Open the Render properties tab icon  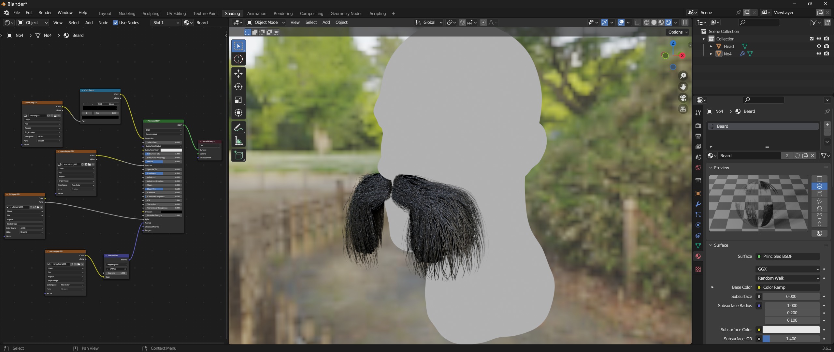click(x=698, y=126)
